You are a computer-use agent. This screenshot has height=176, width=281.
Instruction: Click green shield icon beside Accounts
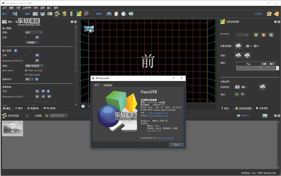[x=256, y=35]
